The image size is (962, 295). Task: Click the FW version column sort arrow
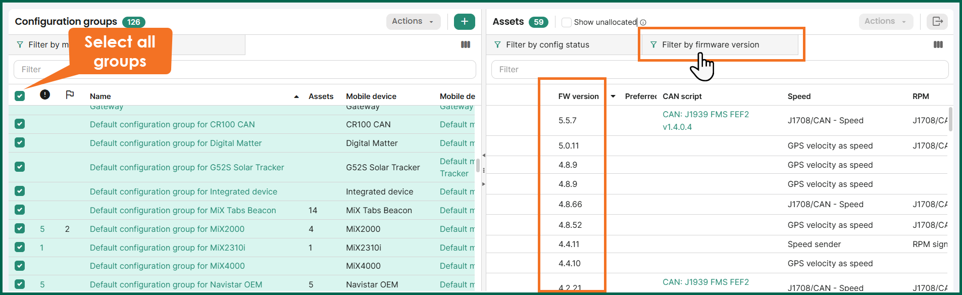coord(613,96)
